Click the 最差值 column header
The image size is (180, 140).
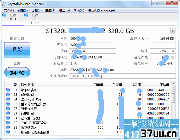(x=114, y=85)
